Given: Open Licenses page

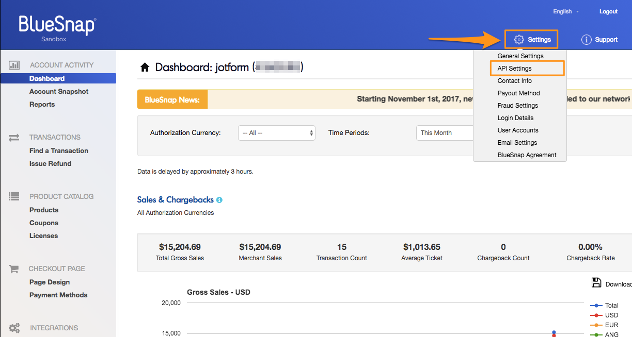Looking at the screenshot, I should tap(43, 235).
